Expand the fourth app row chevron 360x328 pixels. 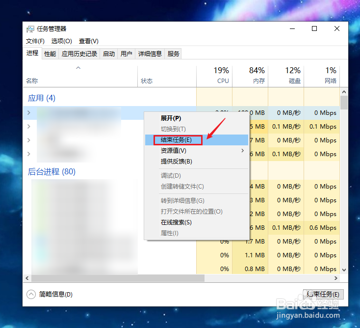pyautogui.click(x=29, y=154)
